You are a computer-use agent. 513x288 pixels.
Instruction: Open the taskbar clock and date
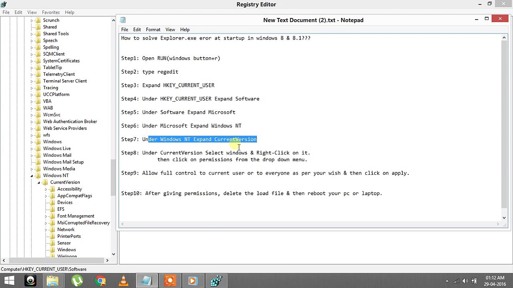[x=495, y=281]
